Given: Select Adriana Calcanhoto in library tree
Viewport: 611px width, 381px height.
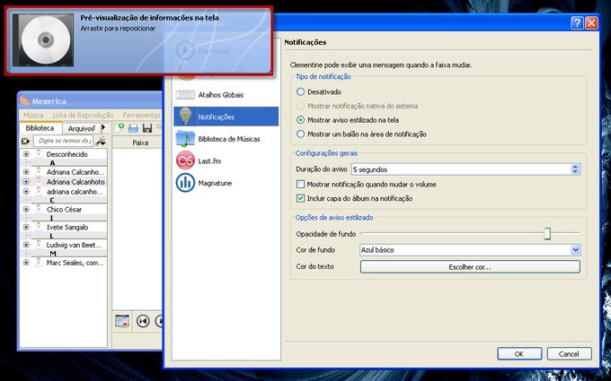Looking at the screenshot, I should (75, 182).
